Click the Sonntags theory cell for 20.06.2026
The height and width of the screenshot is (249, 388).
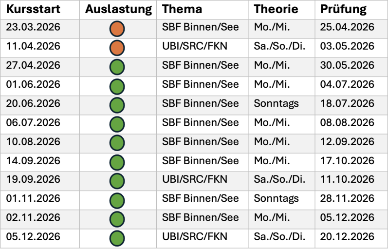pyautogui.click(x=276, y=104)
